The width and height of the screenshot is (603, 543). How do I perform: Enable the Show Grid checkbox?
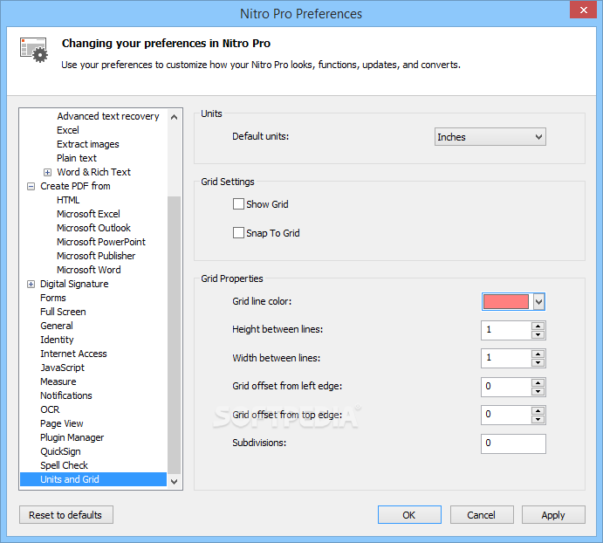pos(238,204)
